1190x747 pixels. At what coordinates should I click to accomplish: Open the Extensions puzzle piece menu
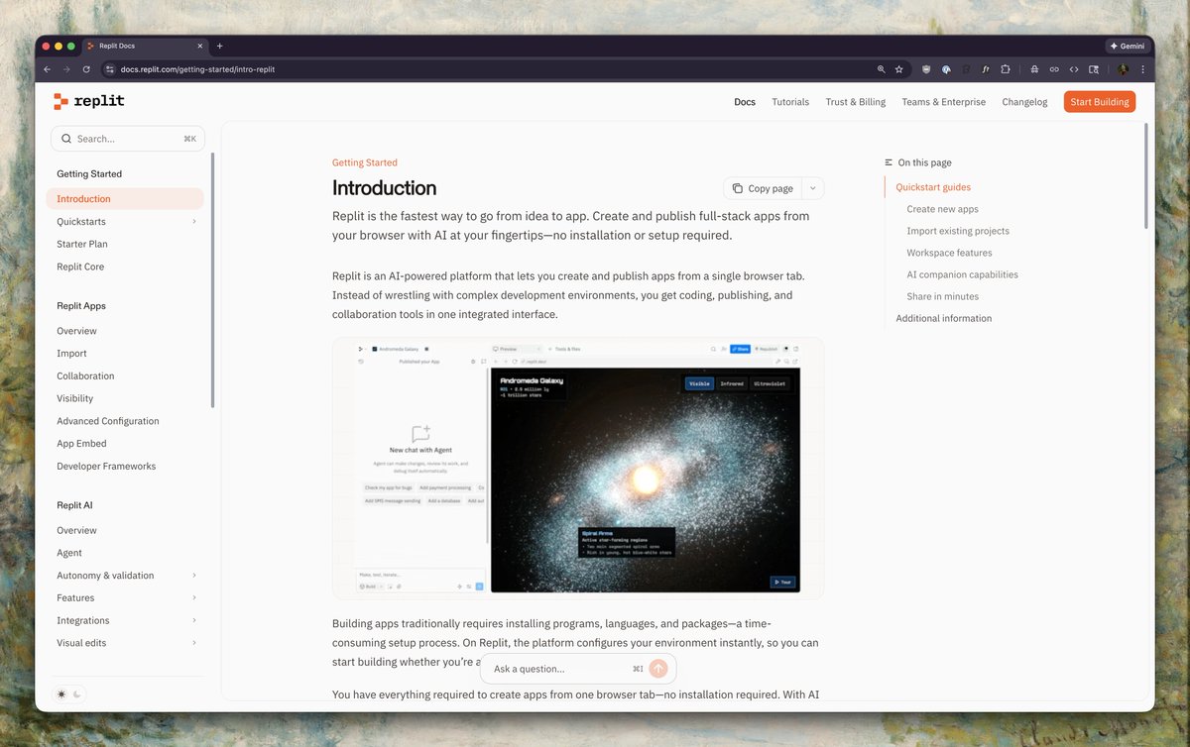1006,69
